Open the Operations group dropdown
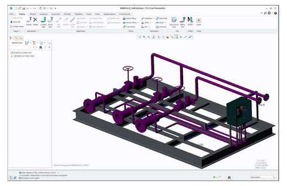 32,31
